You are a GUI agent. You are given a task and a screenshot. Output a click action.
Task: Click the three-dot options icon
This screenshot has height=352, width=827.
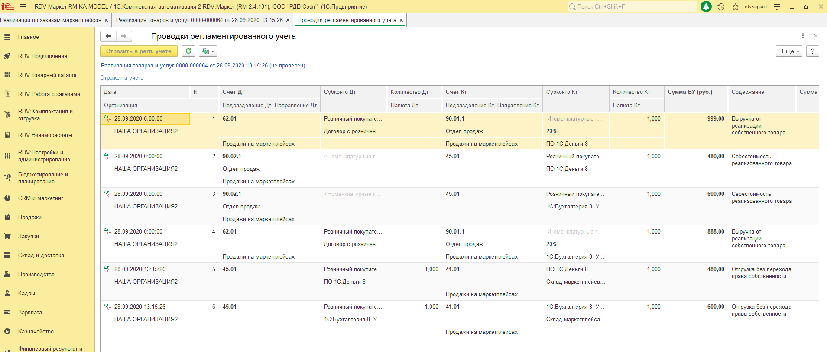[803, 36]
